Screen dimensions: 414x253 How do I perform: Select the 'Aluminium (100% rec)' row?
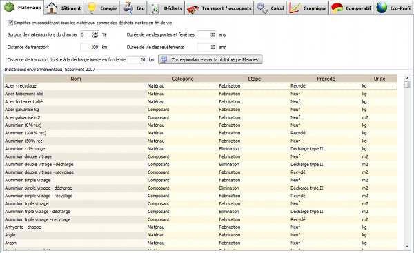pyautogui.click(x=201, y=133)
